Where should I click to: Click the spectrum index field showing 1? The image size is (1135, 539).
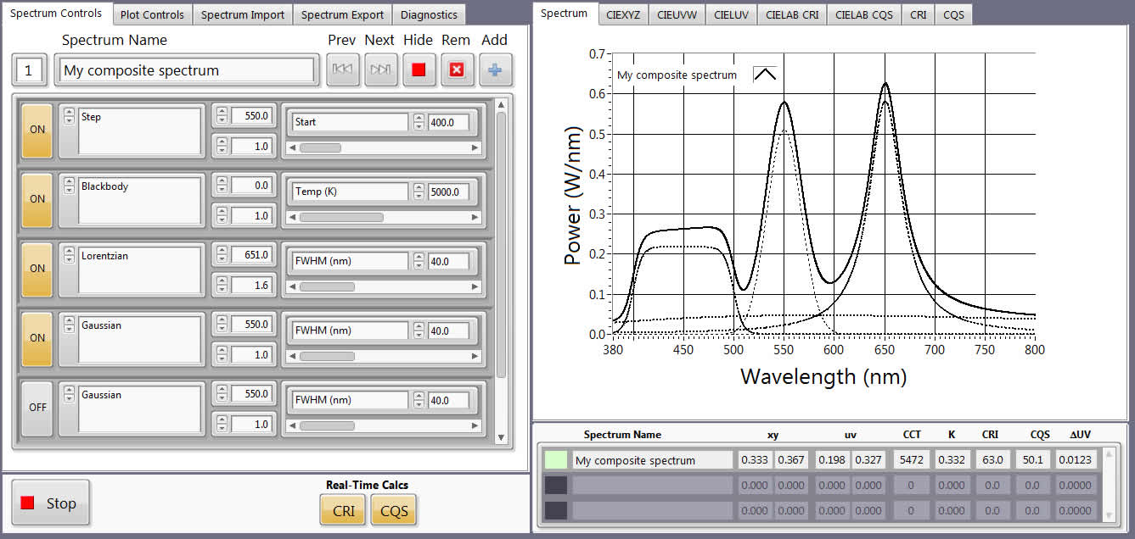(29, 70)
